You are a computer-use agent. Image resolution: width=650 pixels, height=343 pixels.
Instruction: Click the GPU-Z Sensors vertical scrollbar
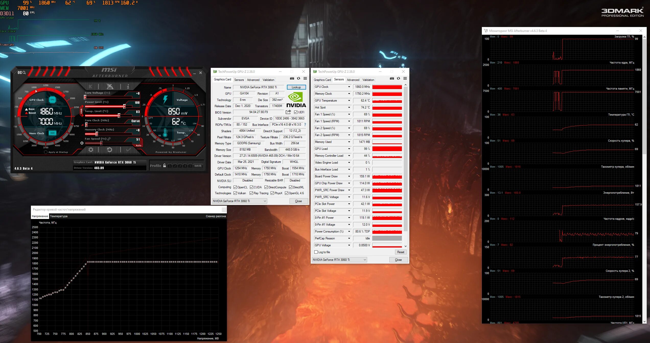pyautogui.click(x=405, y=166)
